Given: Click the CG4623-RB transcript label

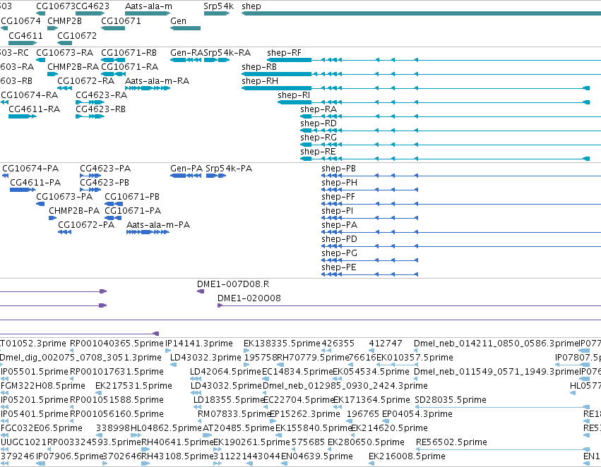Looking at the screenshot, I should 100,109.
